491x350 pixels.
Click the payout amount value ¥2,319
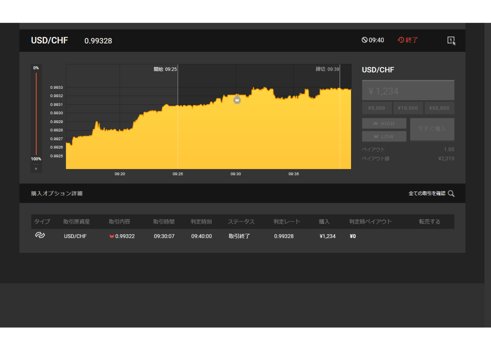point(446,158)
